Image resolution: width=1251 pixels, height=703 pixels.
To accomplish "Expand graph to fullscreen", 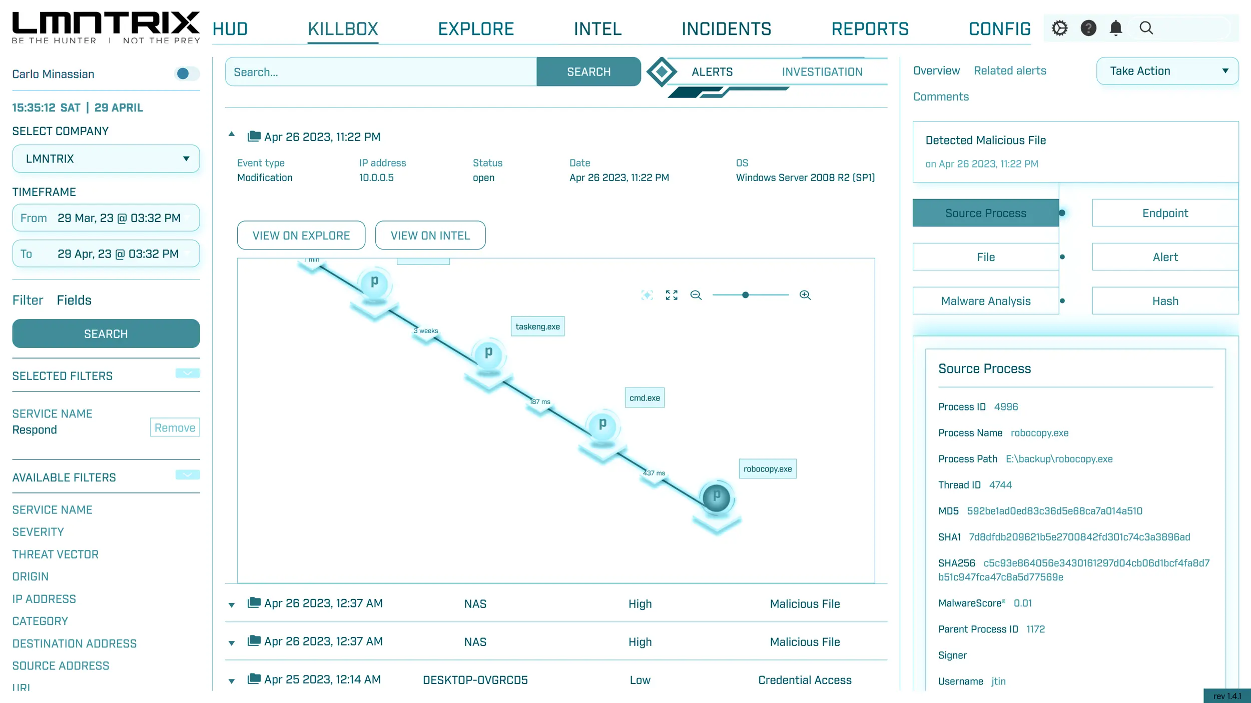I will (x=672, y=295).
